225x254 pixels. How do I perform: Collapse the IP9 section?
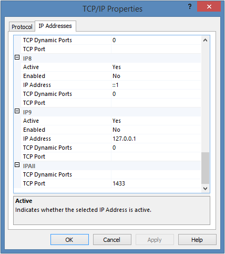tap(17, 111)
